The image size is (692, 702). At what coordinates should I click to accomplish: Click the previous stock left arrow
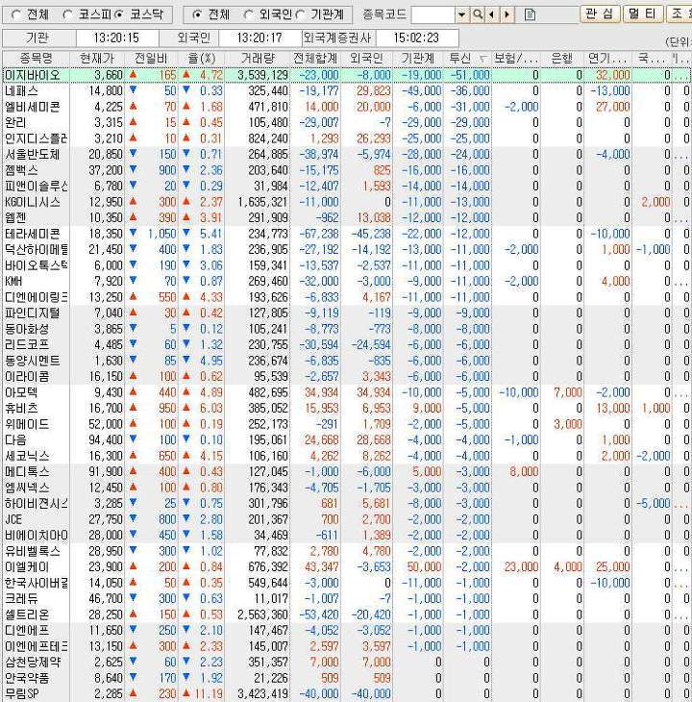492,15
